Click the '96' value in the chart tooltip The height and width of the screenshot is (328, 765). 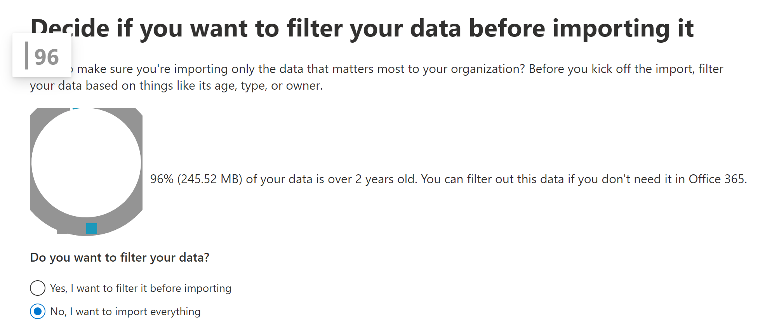pyautogui.click(x=47, y=57)
